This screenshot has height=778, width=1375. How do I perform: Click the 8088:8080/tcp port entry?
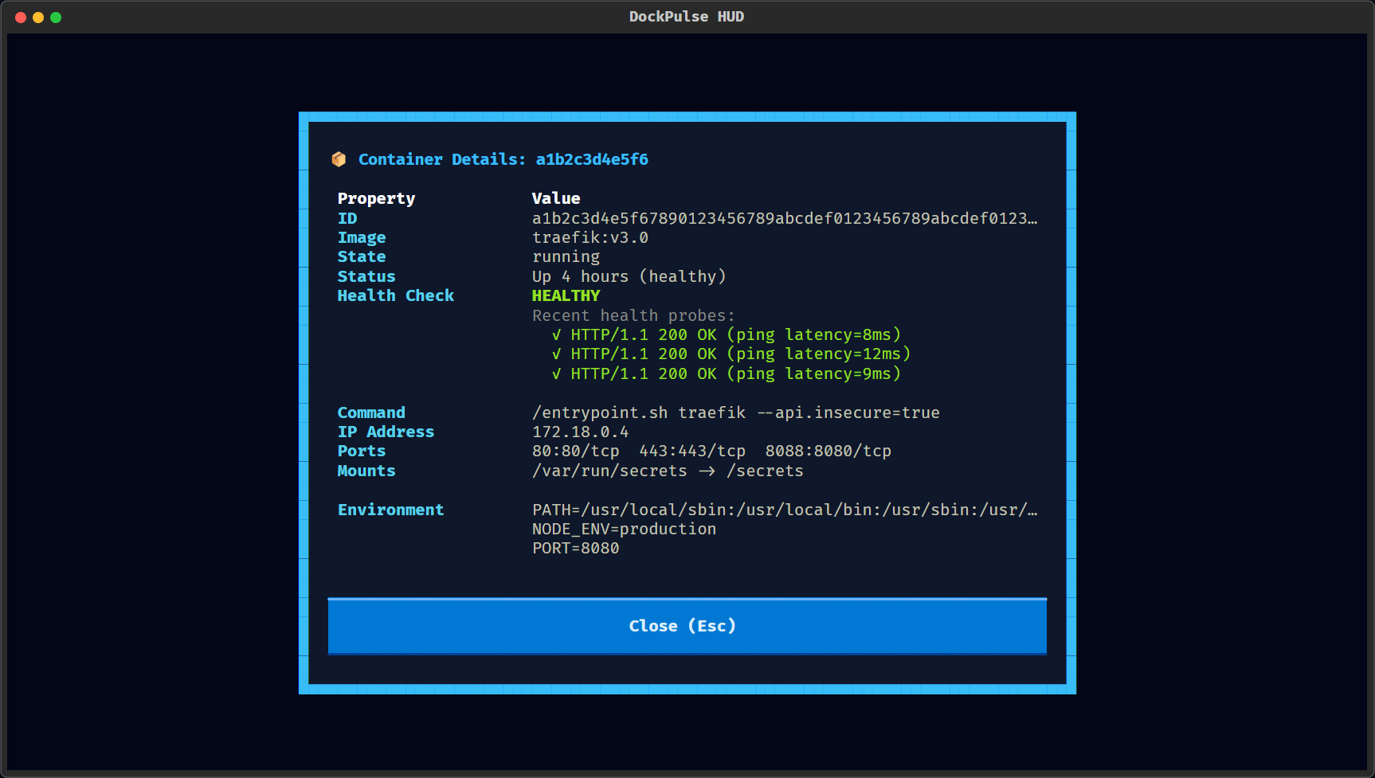[829, 451]
